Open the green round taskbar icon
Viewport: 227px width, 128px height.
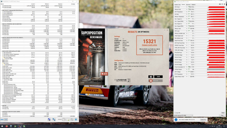24,126
